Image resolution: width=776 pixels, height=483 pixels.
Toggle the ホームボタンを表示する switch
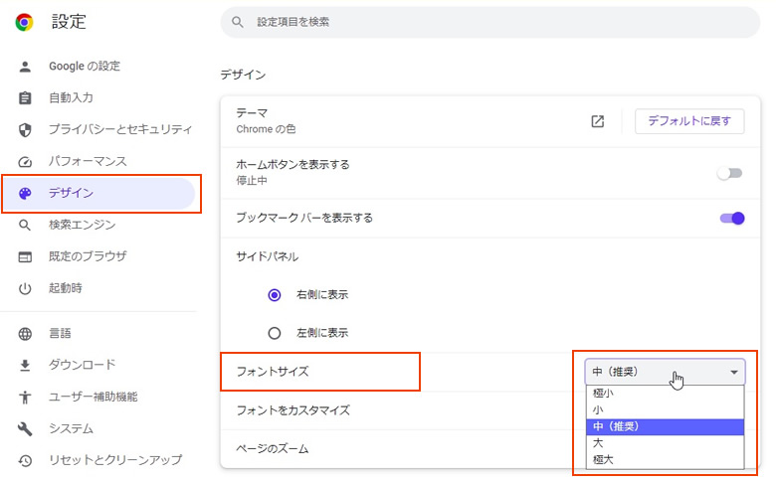click(x=730, y=173)
